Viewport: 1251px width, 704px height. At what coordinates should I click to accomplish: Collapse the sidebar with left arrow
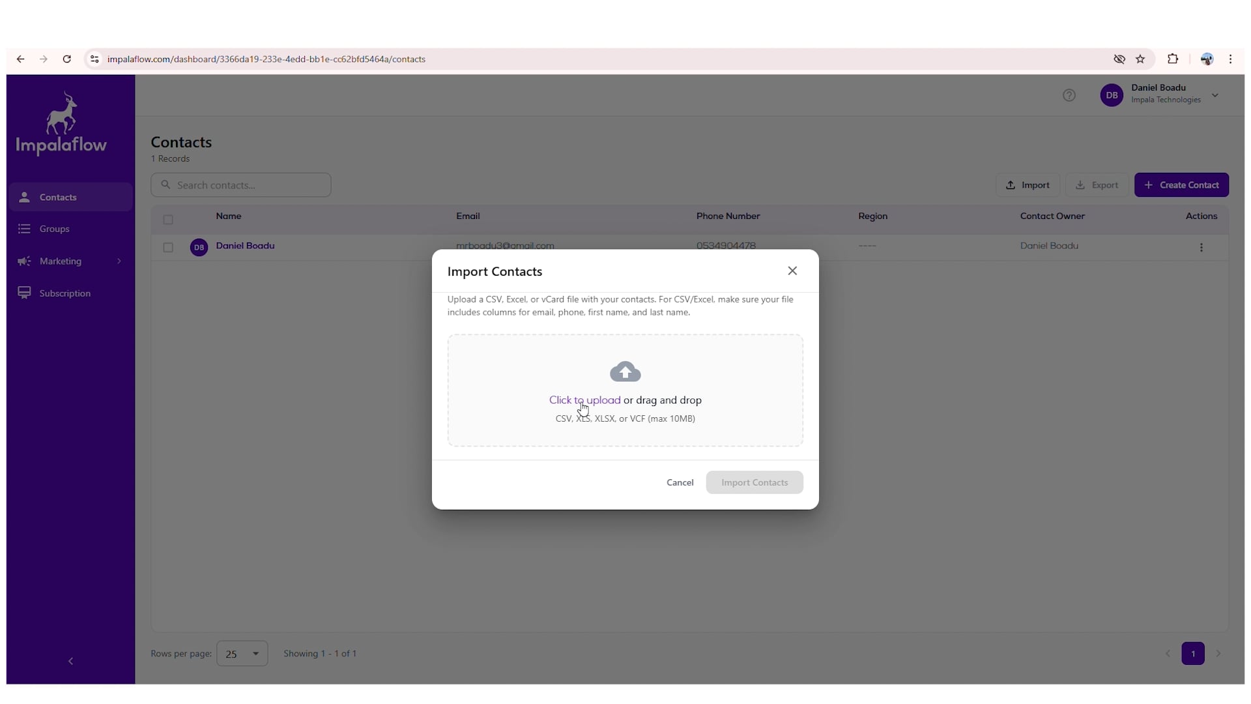point(70,661)
